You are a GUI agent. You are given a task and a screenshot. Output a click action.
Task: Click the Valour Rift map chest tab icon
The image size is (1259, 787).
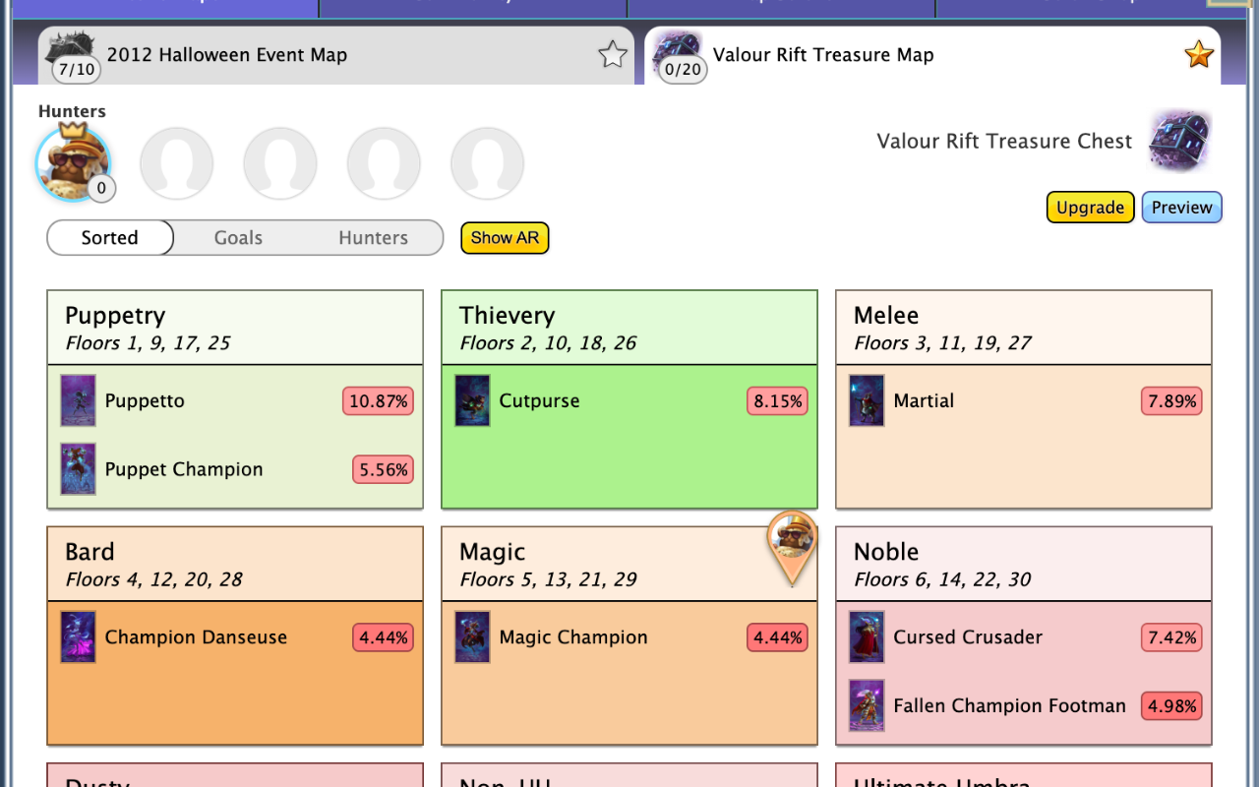(677, 47)
